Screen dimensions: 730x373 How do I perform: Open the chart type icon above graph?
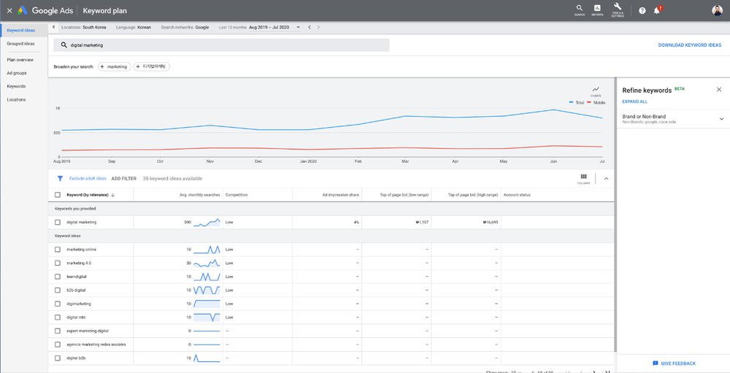pyautogui.click(x=596, y=90)
